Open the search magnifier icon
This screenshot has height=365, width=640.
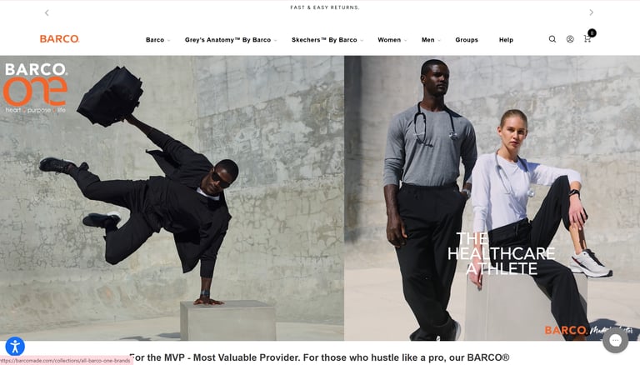tap(552, 39)
